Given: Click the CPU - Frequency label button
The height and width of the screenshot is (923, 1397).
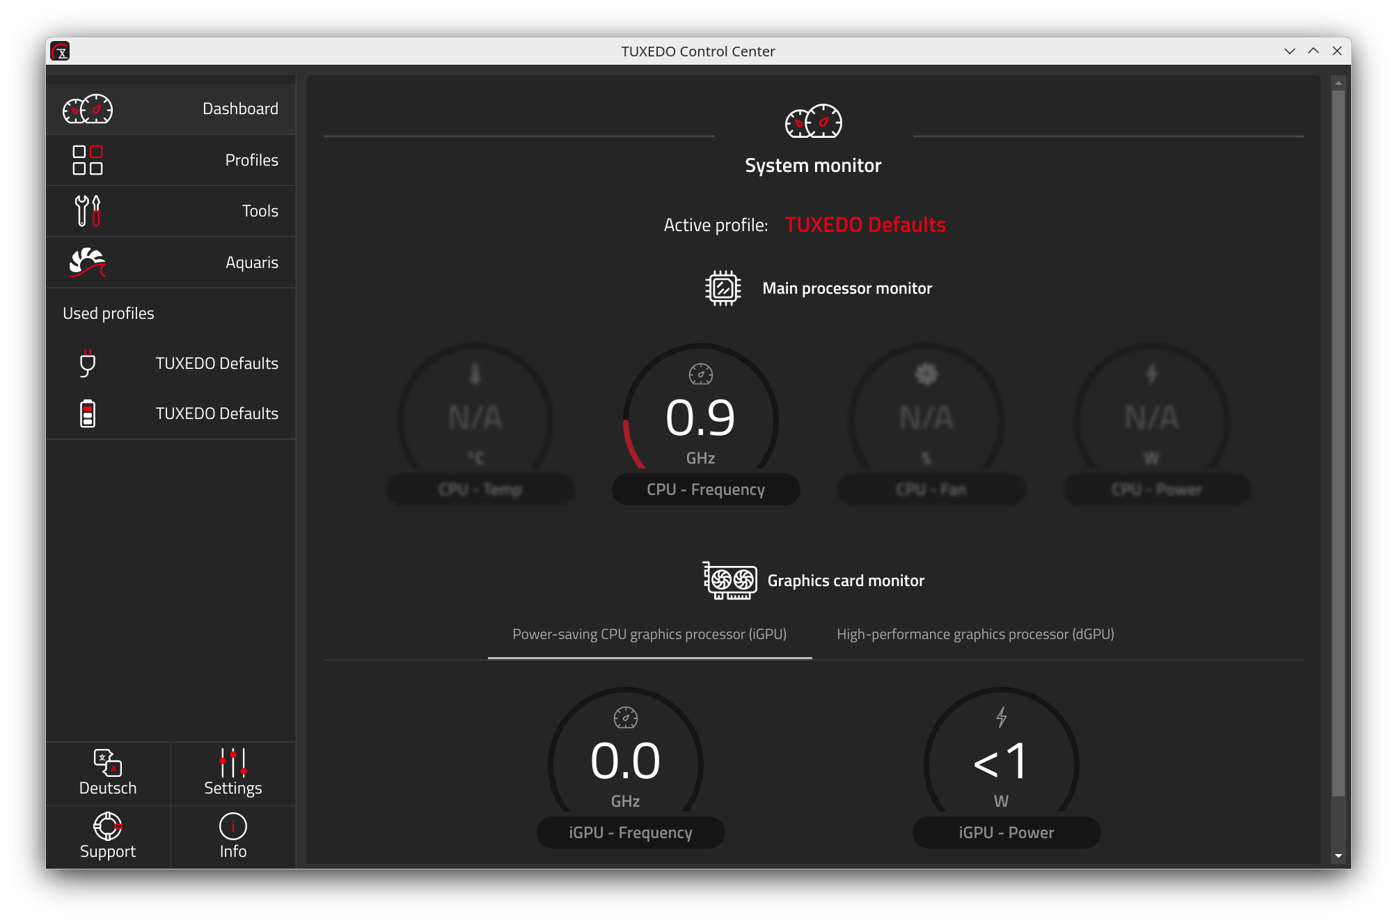Looking at the screenshot, I should click(x=706, y=489).
